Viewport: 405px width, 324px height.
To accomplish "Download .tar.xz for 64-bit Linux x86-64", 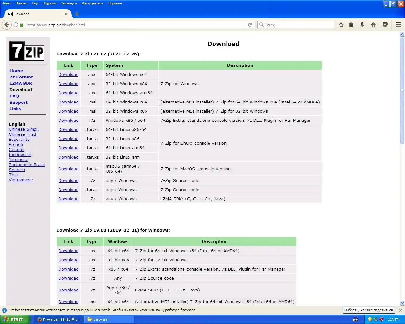I will coord(68,130).
